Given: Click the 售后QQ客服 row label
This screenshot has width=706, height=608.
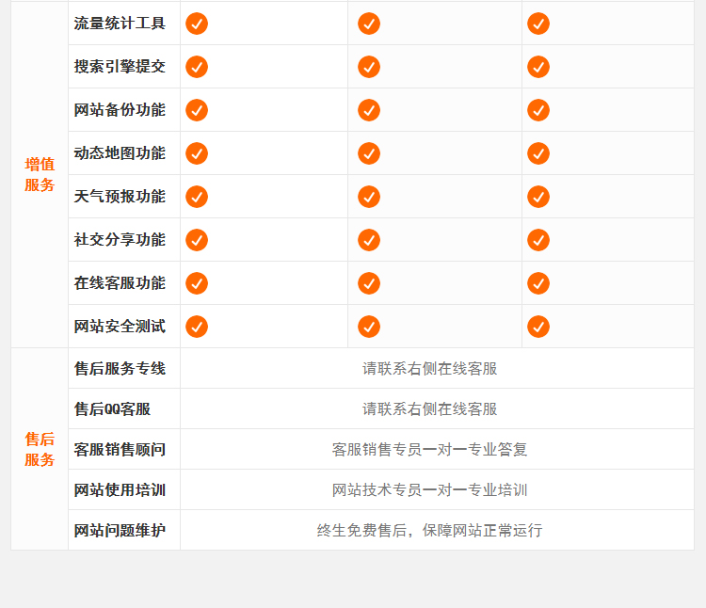Looking at the screenshot, I should coord(112,409).
